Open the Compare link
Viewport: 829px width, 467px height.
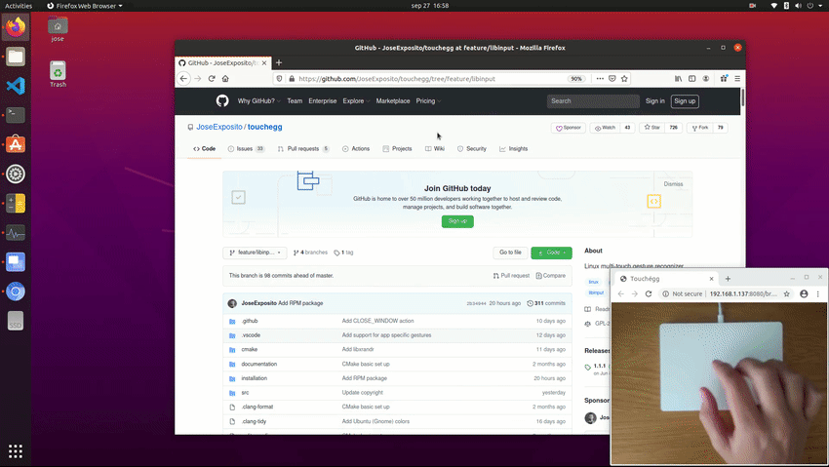(x=550, y=276)
